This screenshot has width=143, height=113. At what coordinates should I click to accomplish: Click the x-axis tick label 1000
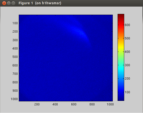pyautogui.click(x=110, y=104)
